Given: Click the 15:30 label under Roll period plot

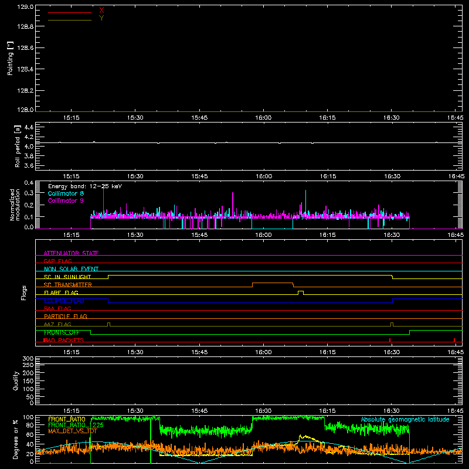Looking at the screenshot, I should point(135,176).
